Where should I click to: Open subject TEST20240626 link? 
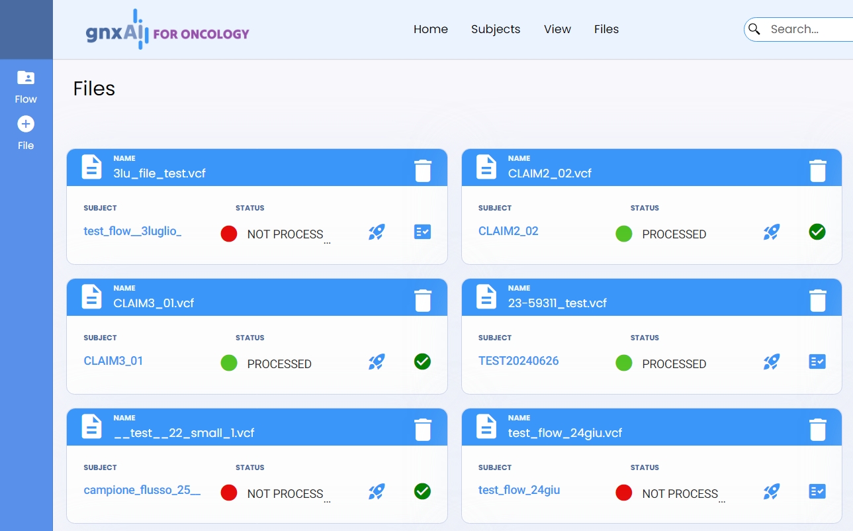pyautogui.click(x=518, y=361)
